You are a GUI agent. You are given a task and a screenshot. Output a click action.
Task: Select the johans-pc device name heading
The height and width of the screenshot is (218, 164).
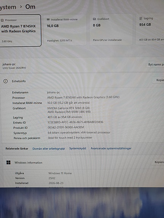click(9, 64)
